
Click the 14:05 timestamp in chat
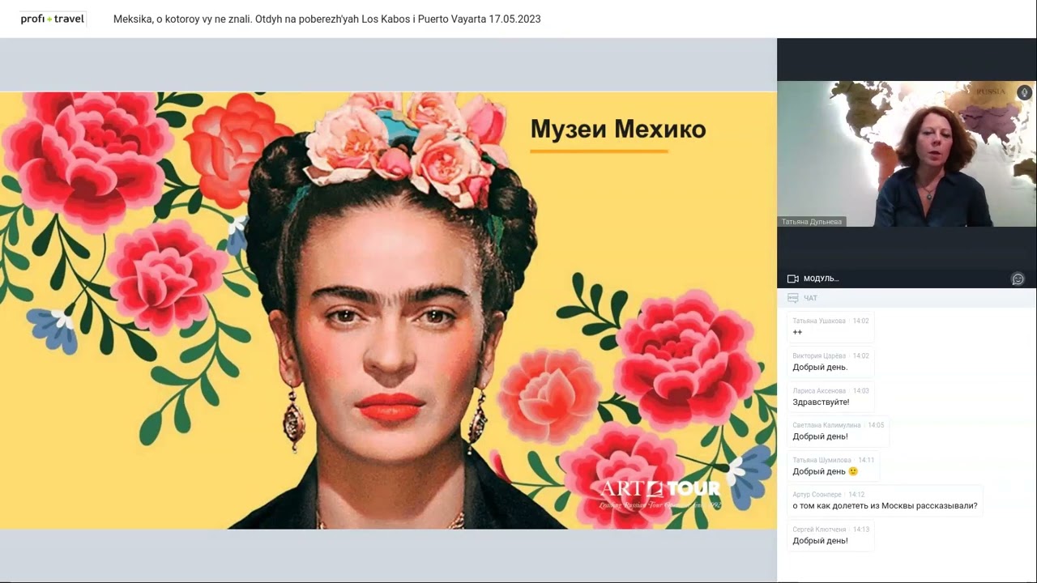[876, 425]
